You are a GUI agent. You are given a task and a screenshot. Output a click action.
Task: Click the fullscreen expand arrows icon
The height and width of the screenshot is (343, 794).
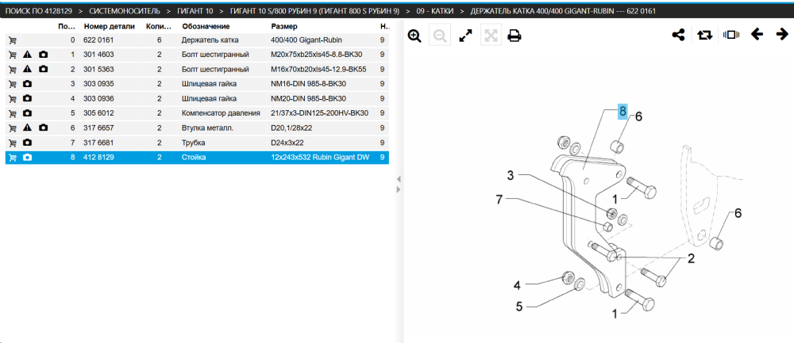[465, 36]
